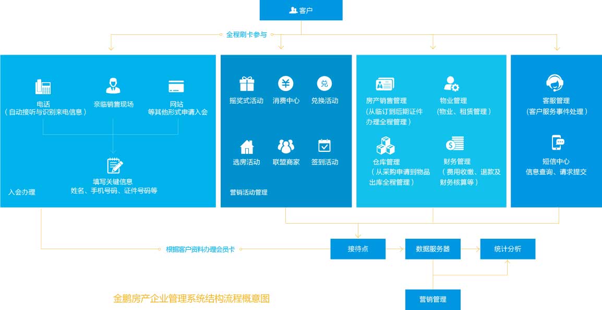This screenshot has height=310, width=602.
Task: Click the form pencil icon for 填写关键信息
Action: click(x=114, y=165)
